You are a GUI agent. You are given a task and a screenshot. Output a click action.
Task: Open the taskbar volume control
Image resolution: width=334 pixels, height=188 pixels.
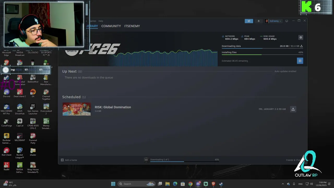pyautogui.click(x=311, y=184)
